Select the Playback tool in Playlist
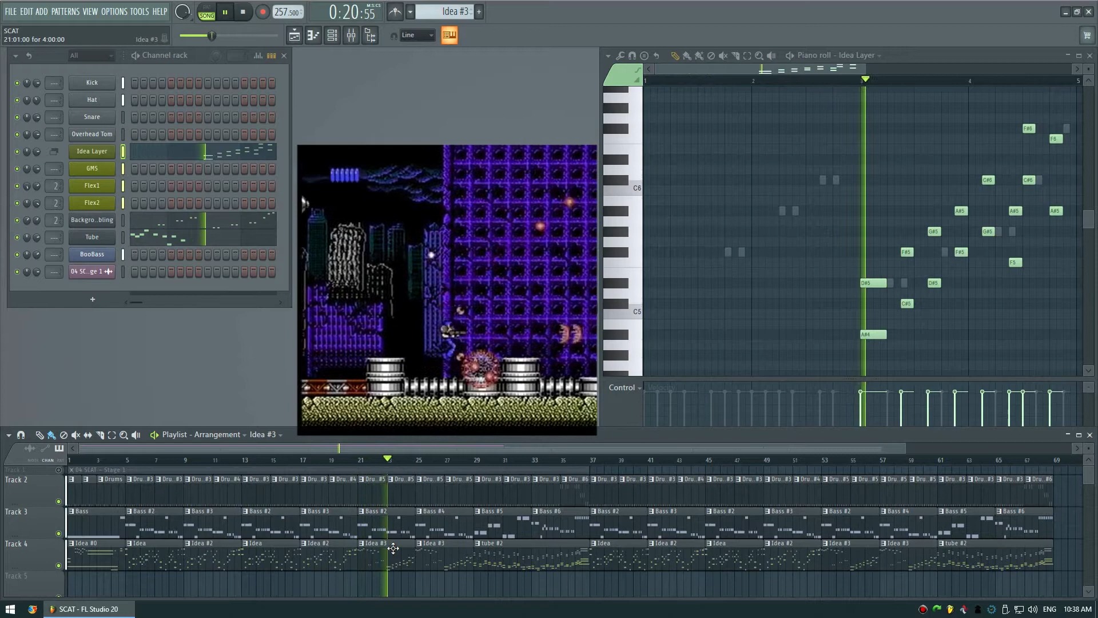1098x618 pixels. (x=136, y=435)
